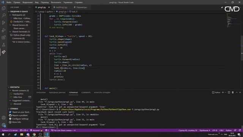This screenshot has height=137, width=243.
Task: Click the plus icon to add new terminal
Action: pyautogui.click(x=223, y=92)
